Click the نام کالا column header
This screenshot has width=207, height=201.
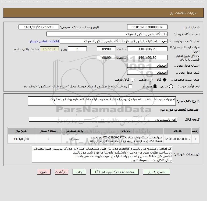[x=126, y=131]
